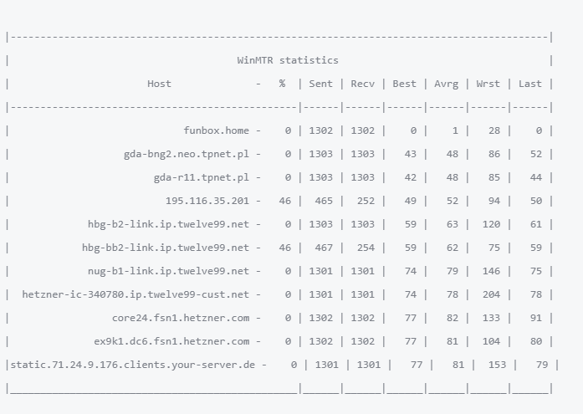Click the hbg-b2-link.ip.twelve99.net hostname
Viewport: 583px width, 414px height.
168,224
